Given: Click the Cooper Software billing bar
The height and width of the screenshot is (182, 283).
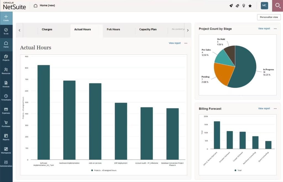Looking at the screenshot, I should (x=243, y=140).
